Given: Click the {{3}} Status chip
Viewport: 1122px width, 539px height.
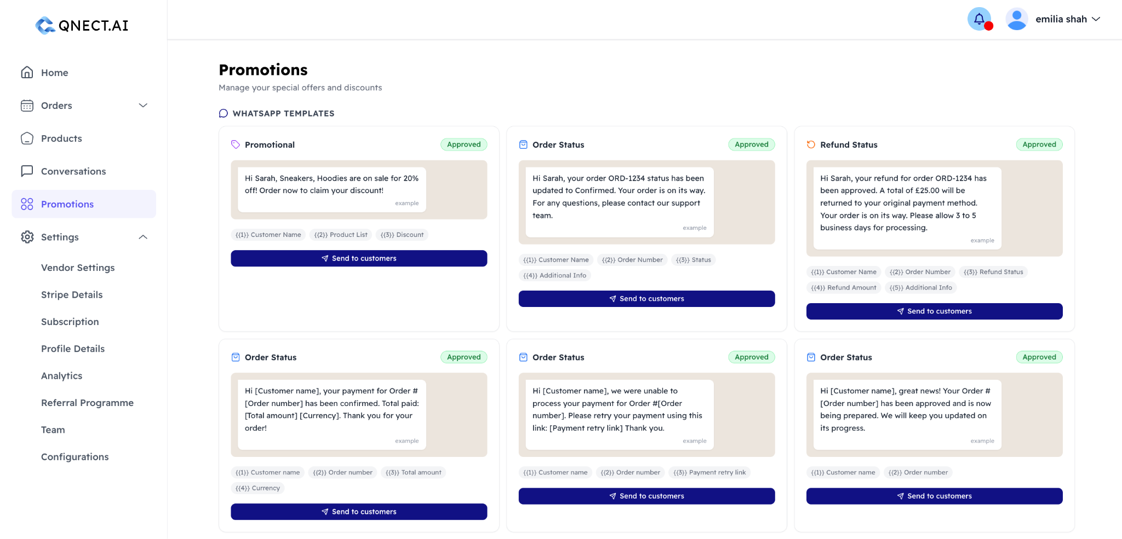Looking at the screenshot, I should click(693, 260).
